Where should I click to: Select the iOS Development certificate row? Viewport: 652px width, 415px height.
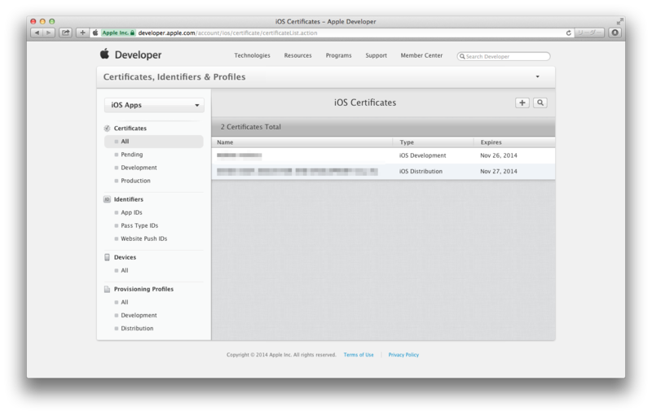[383, 155]
